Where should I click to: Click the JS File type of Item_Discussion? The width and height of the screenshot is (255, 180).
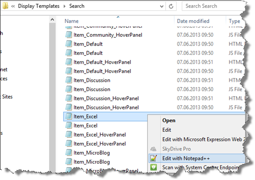point(236,89)
